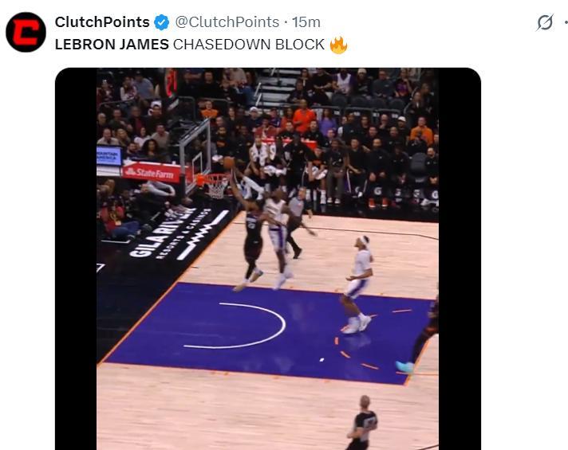Click the referee at the video bottom

(363, 423)
